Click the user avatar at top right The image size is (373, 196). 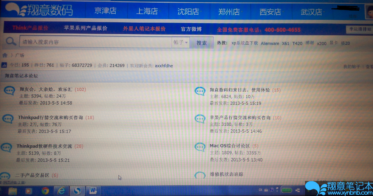click(x=369, y=12)
